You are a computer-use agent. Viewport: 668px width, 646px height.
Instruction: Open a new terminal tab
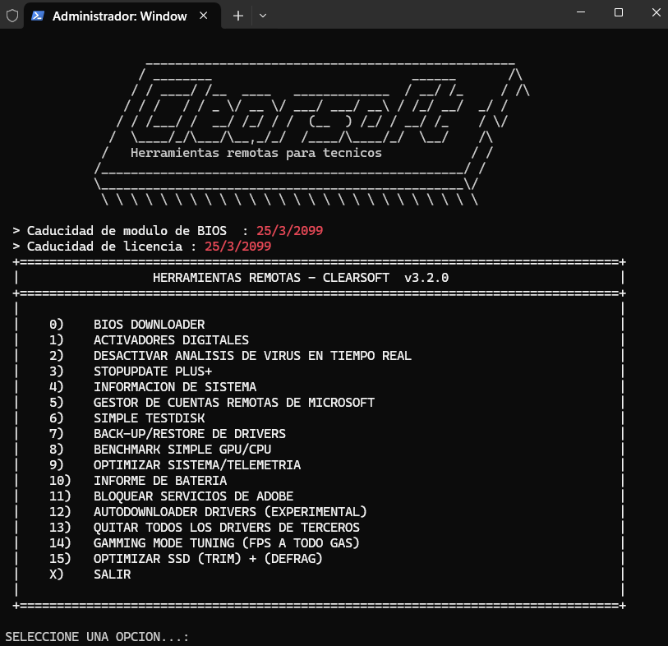[x=238, y=16]
